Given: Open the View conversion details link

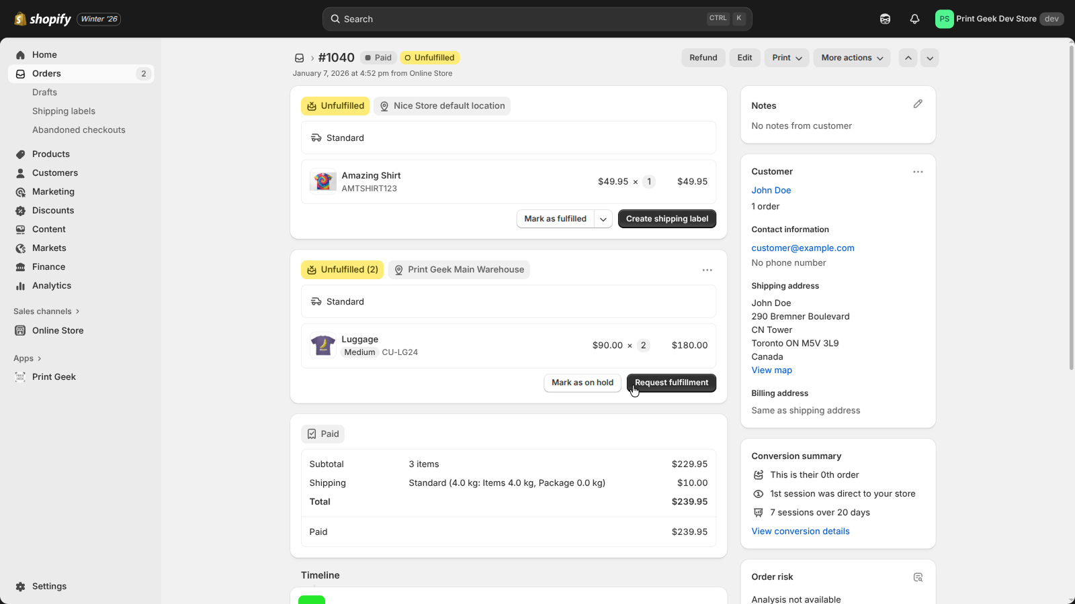Looking at the screenshot, I should 800,531.
